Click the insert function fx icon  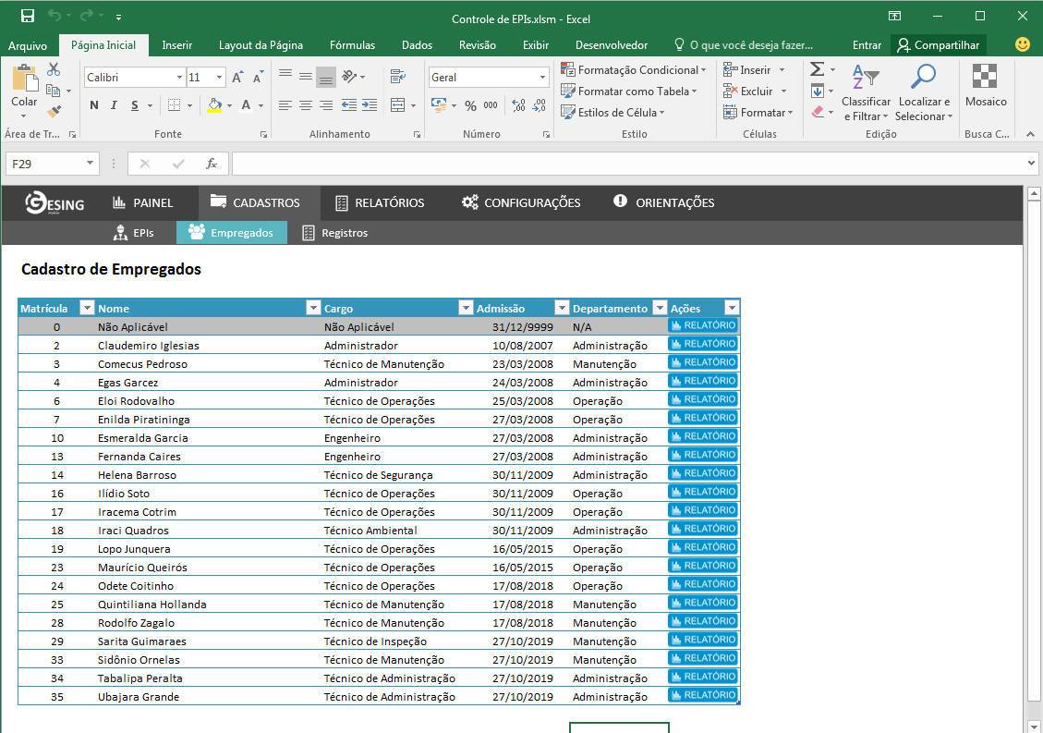click(x=212, y=164)
